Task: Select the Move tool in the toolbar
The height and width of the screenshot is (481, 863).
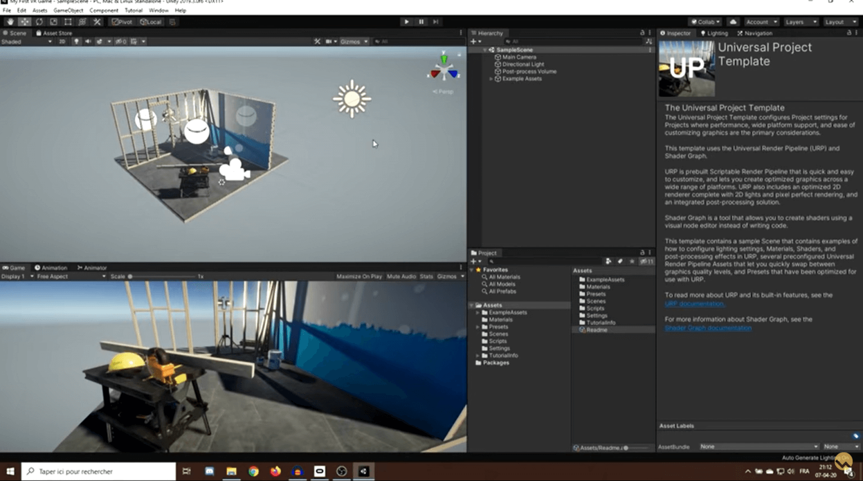Action: 25,22
